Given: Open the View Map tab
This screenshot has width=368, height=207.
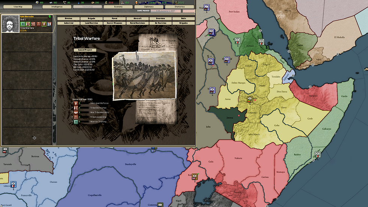Looking at the screenshot, I should point(18,7).
